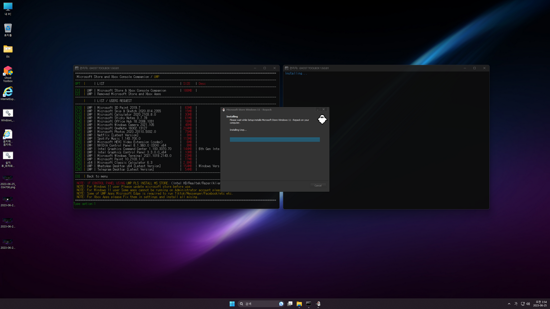Open Task View on the taskbar

click(290, 304)
